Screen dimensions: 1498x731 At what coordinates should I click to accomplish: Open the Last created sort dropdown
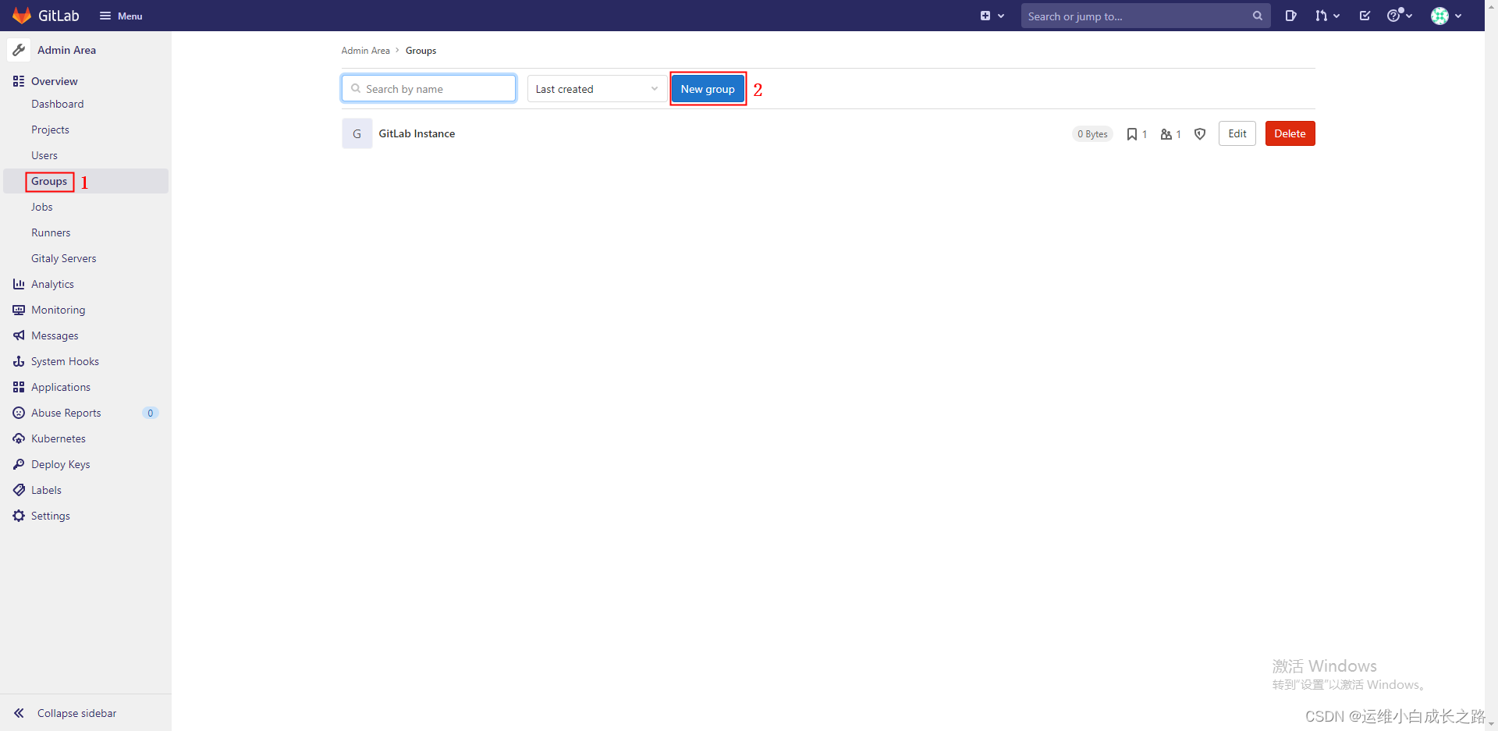597,88
